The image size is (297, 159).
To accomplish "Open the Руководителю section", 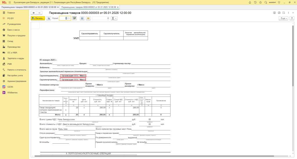I will 14,24.
